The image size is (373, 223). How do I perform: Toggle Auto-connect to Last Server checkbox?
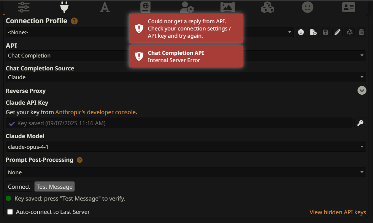click(x=10, y=212)
